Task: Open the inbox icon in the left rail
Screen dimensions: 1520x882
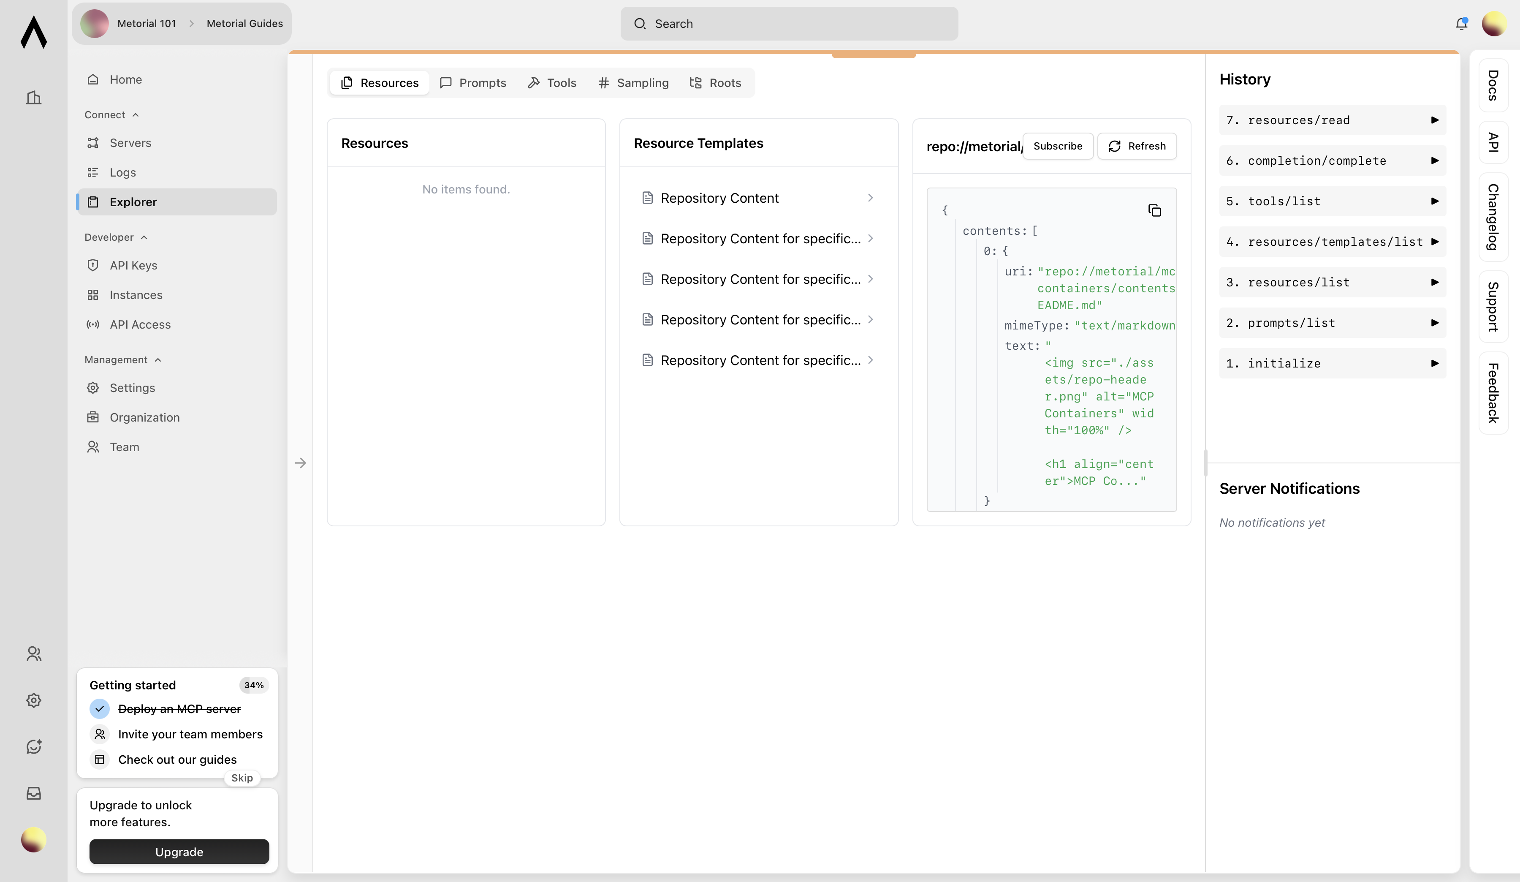Action: click(x=34, y=793)
